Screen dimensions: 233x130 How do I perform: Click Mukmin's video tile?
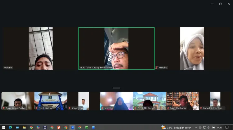pos(41,48)
